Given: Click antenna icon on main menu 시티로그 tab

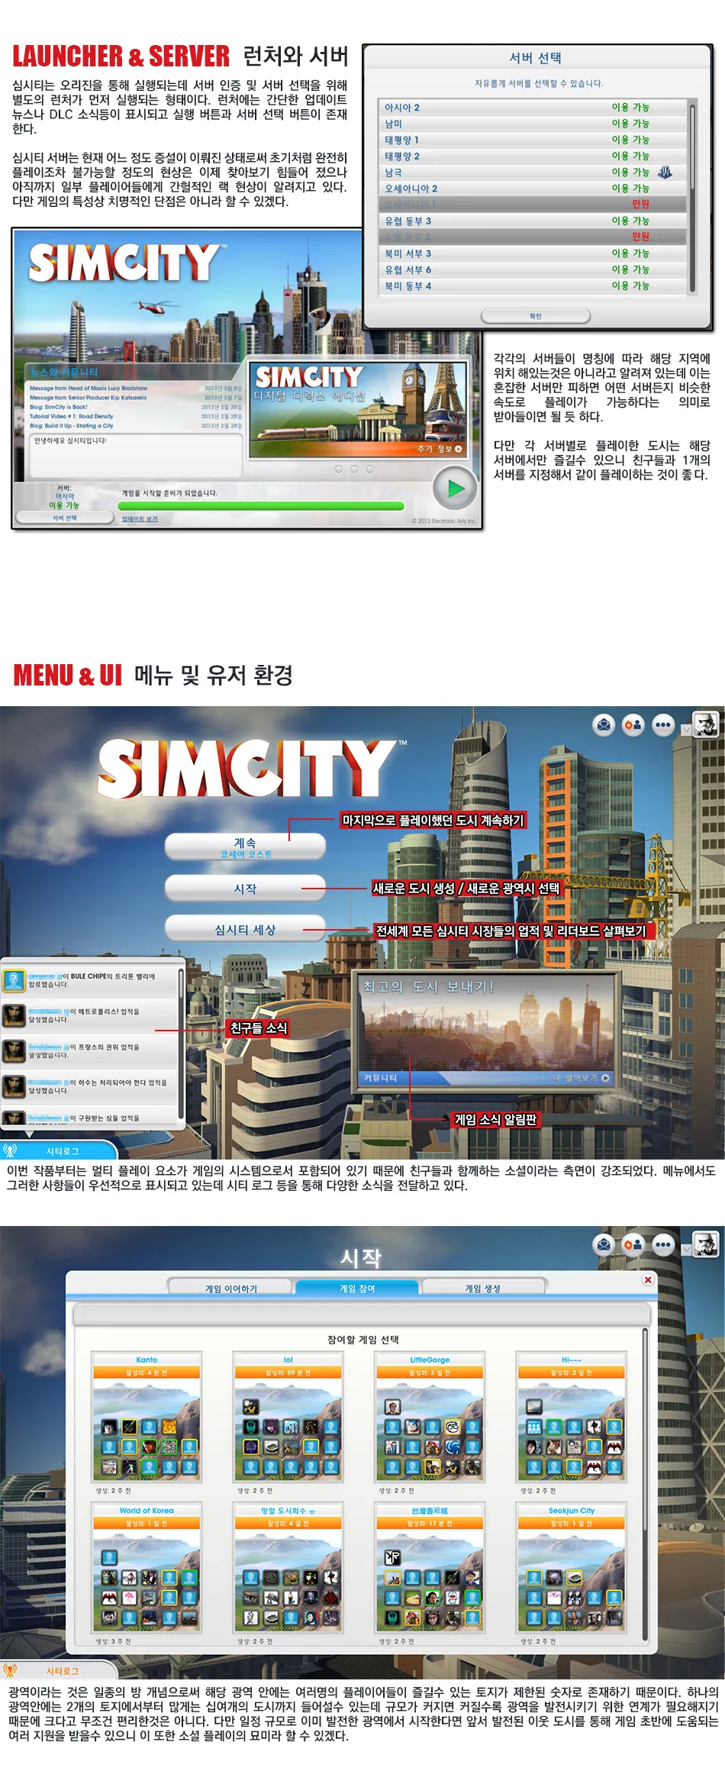Looking at the screenshot, I should pos(11,1151).
